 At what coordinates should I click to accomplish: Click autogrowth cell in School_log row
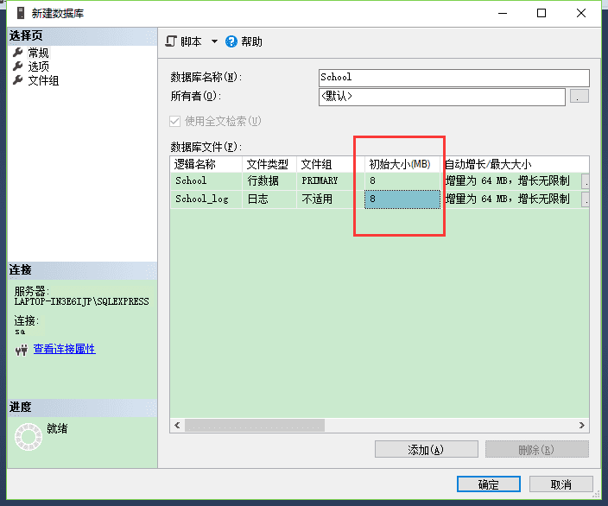pos(510,199)
